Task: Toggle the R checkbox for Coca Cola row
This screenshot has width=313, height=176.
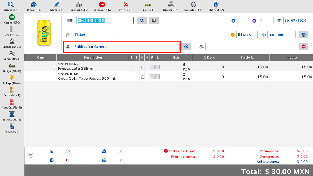Action: click(152, 77)
